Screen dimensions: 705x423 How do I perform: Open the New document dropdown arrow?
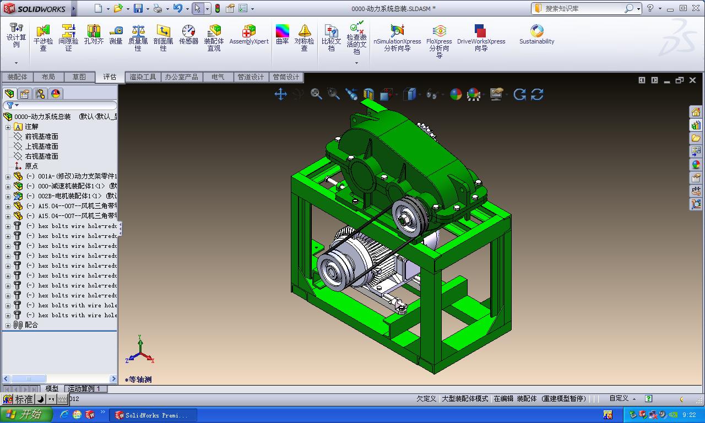pos(107,9)
